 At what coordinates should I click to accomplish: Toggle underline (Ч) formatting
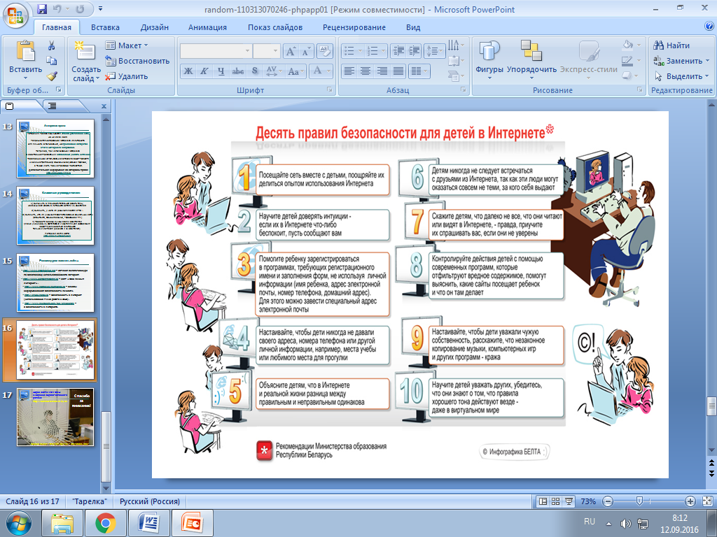click(x=221, y=71)
